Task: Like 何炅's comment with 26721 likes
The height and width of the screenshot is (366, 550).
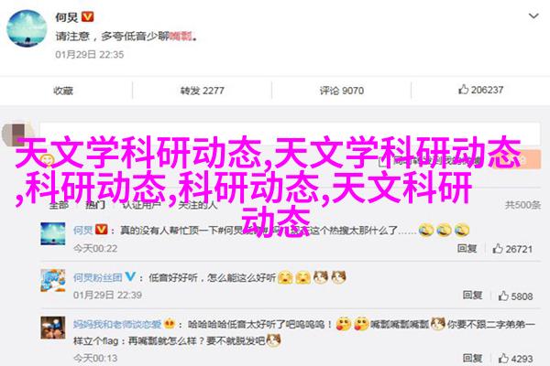Action: [498, 249]
